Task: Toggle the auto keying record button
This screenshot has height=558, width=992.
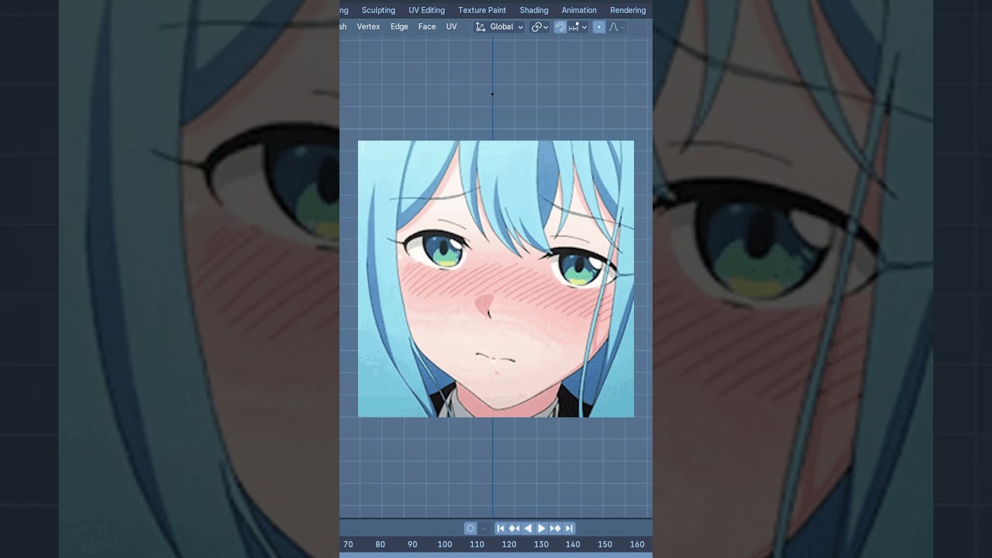Action: tap(470, 528)
